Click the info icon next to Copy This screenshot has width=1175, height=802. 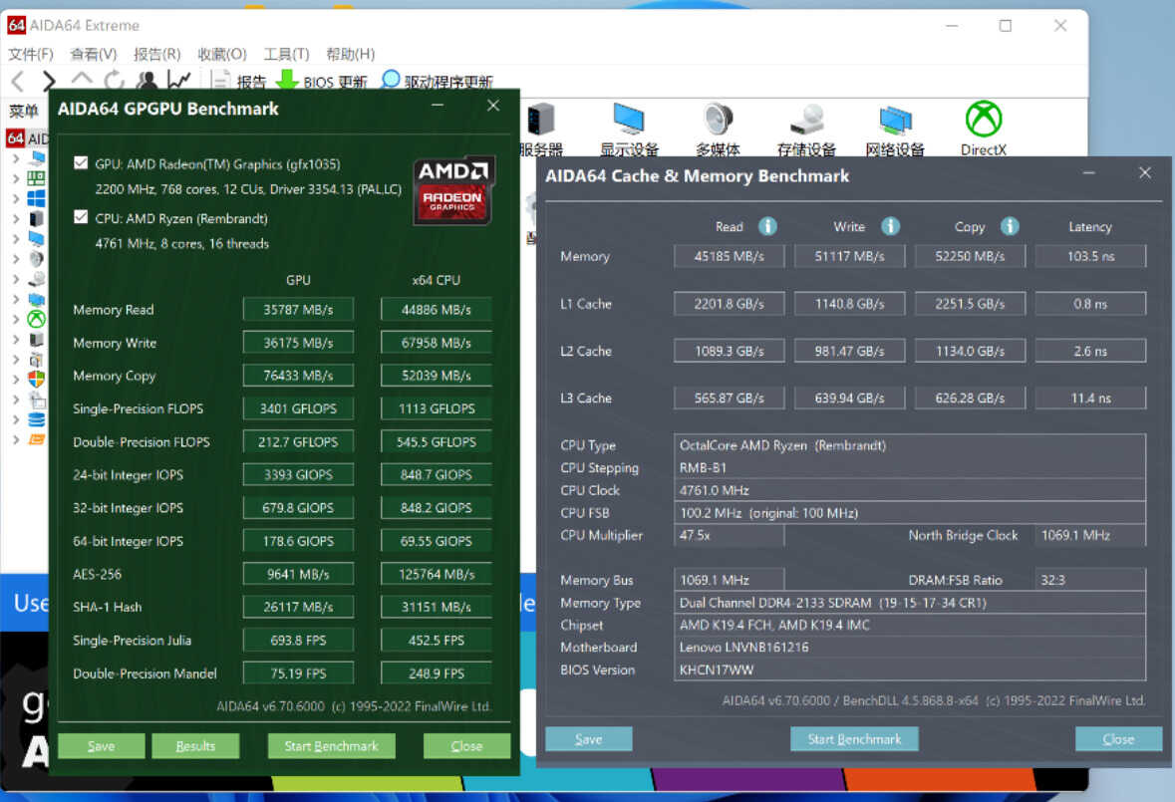pyautogui.click(x=1010, y=226)
